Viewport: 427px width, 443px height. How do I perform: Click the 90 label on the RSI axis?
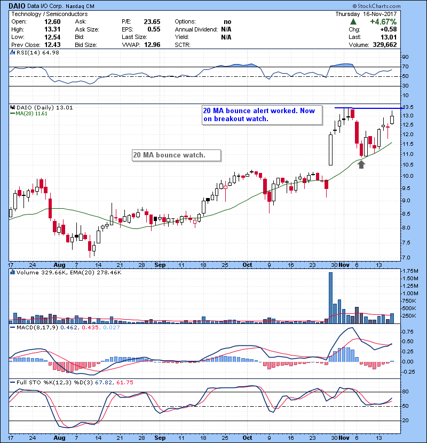(405, 57)
